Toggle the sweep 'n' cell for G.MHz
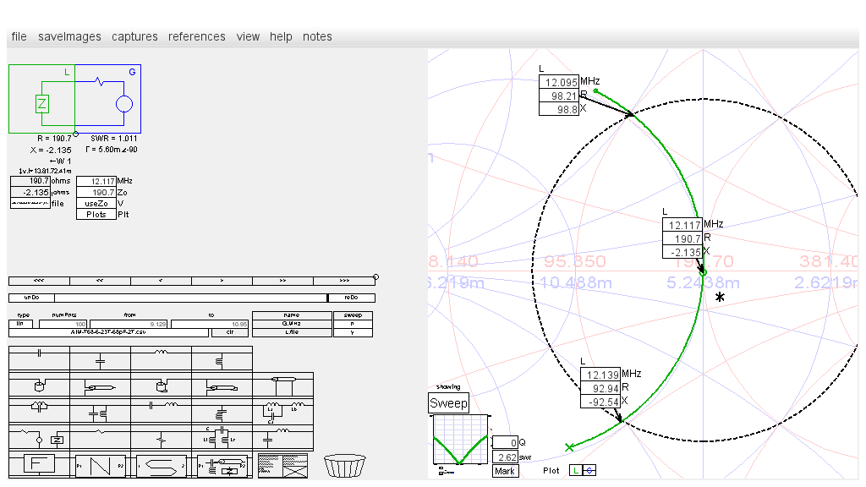 (x=353, y=324)
